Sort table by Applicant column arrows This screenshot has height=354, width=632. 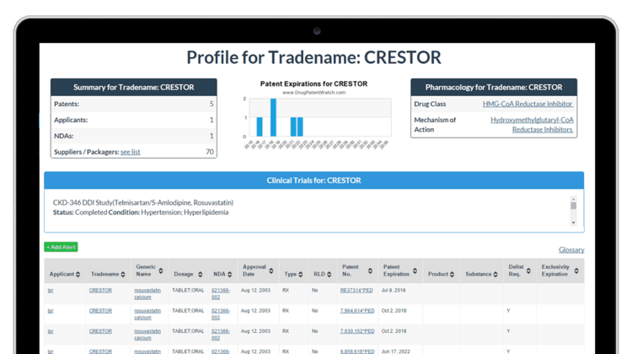[78, 274]
